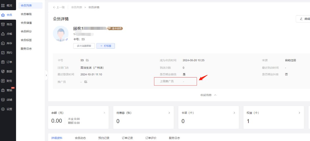Viewport: 310px width, 141px height.
Task: Open the 订单 orders icon in sidebar
Action: (x=3, y=62)
